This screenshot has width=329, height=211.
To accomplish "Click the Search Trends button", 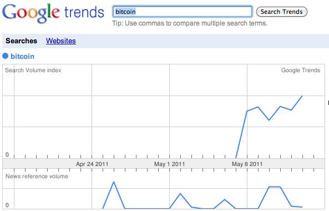I will tap(282, 12).
